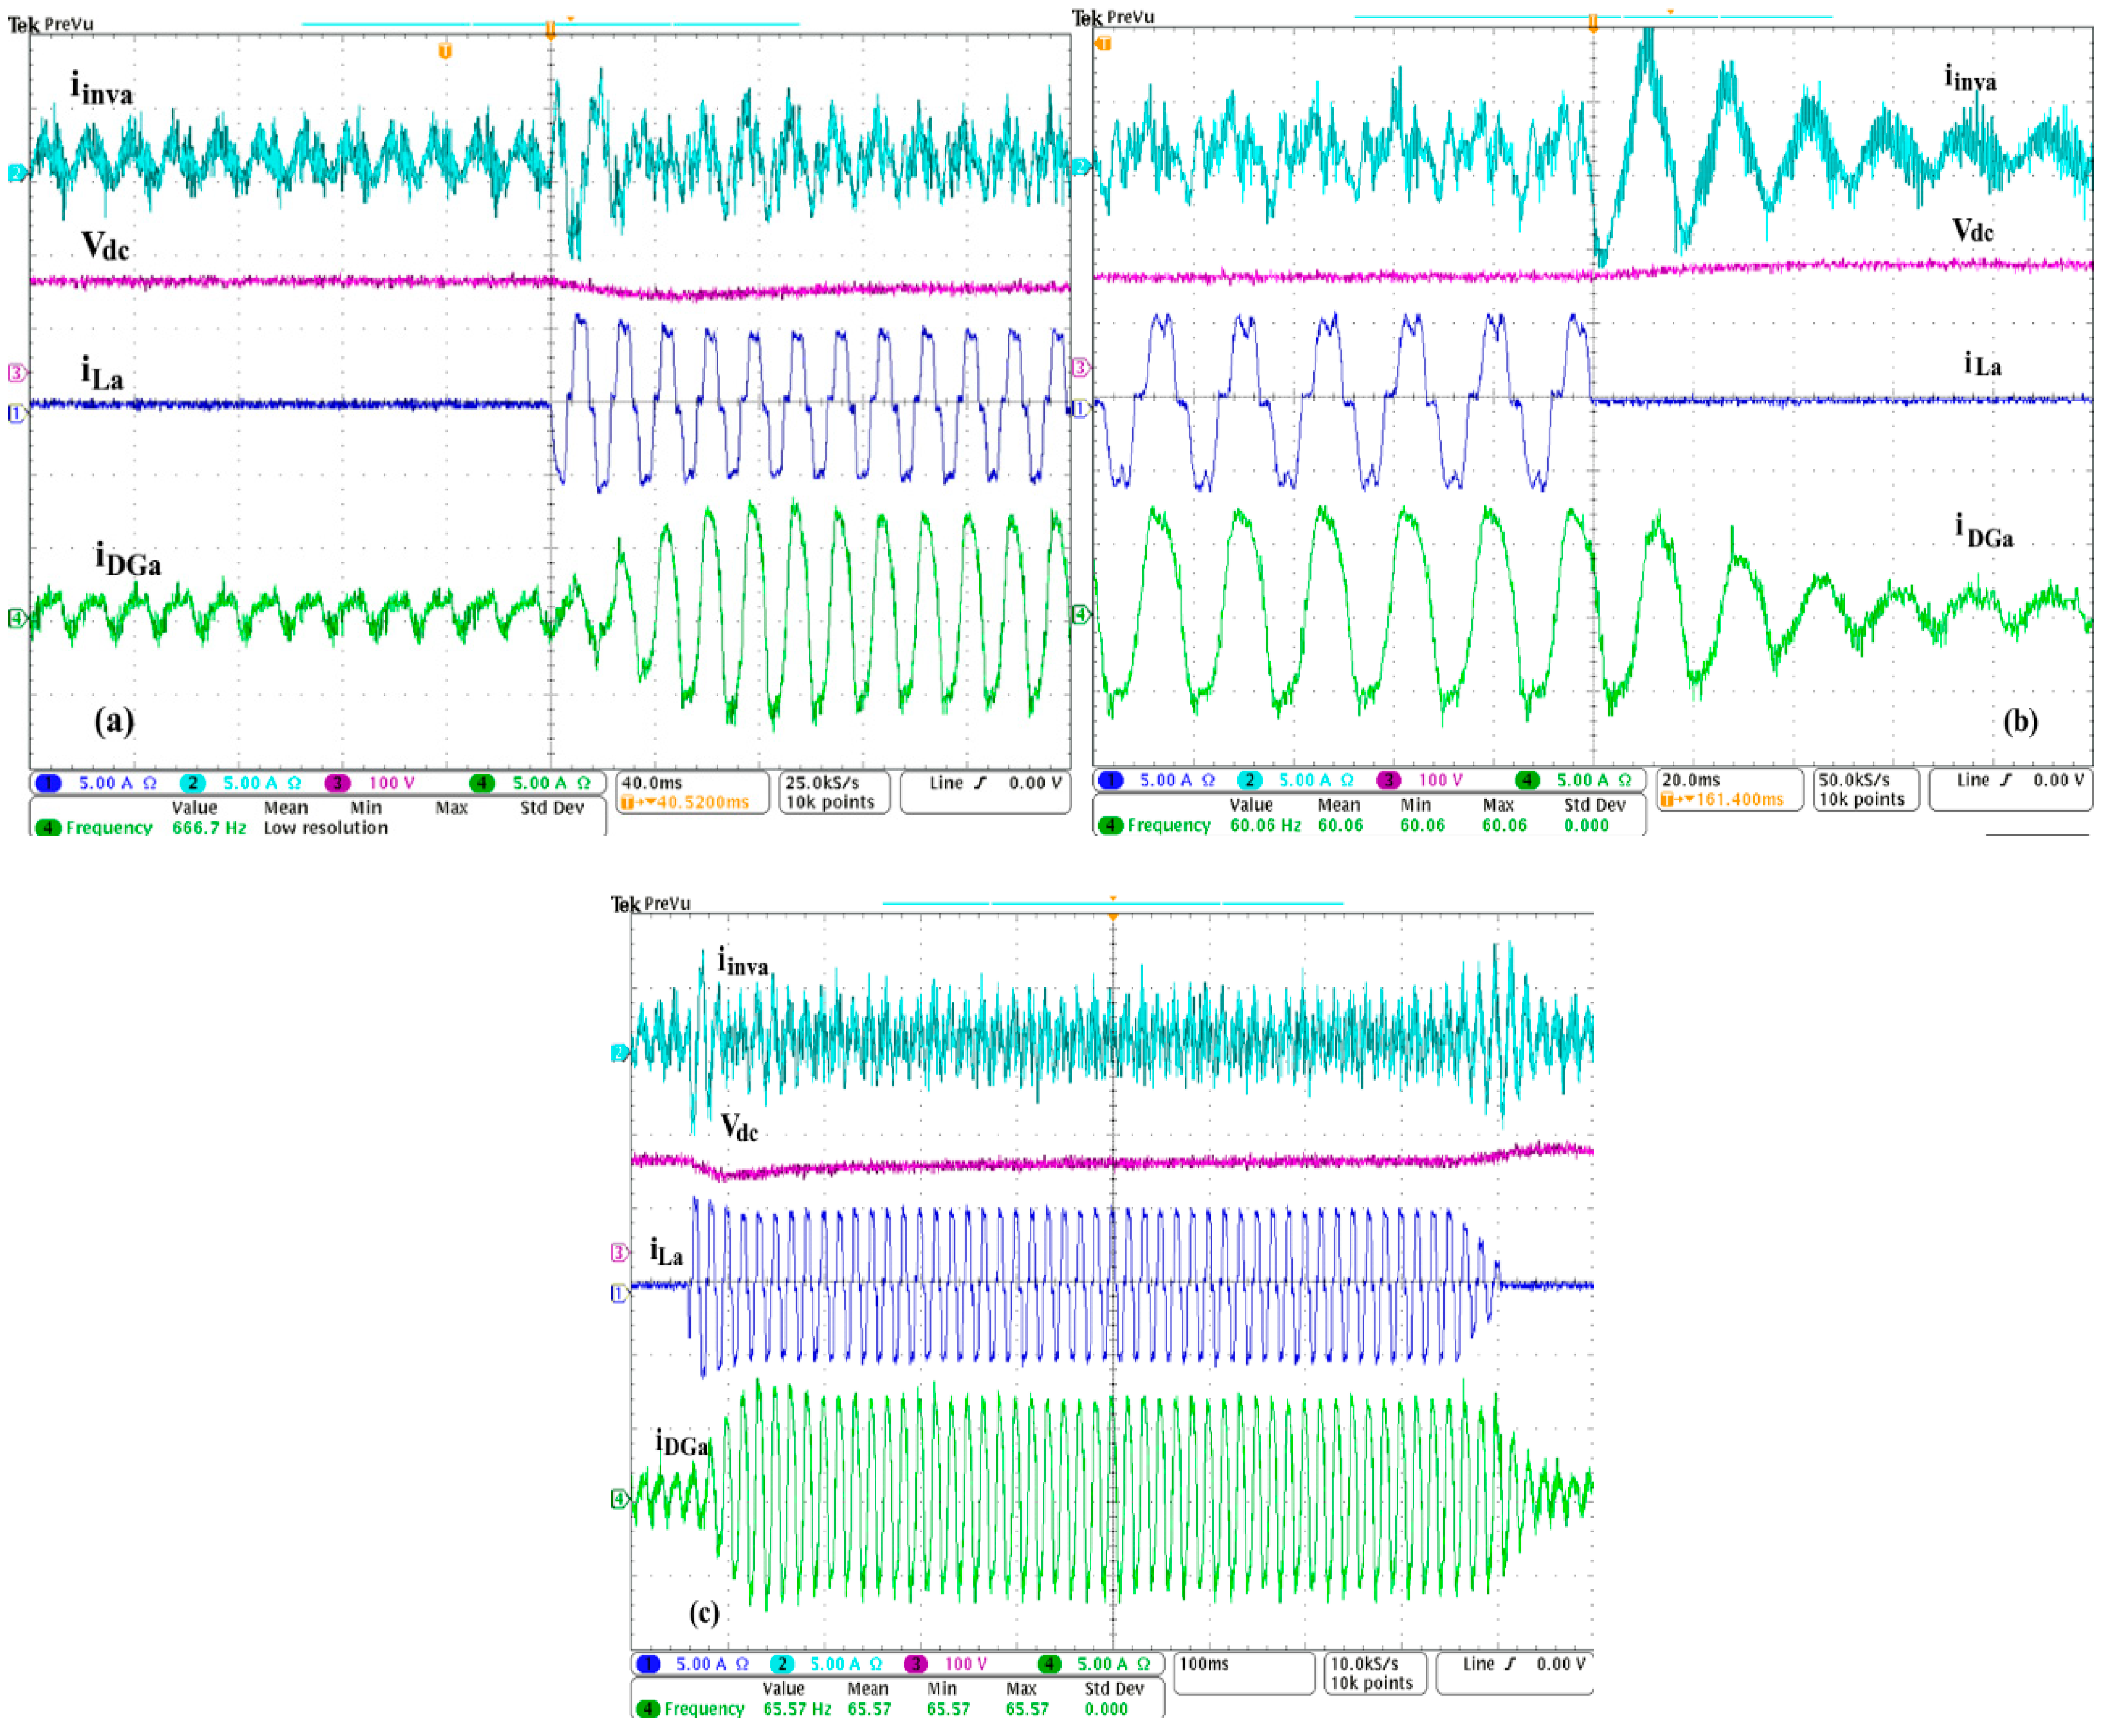Click channel 4 ground marker left of panel (b)

pyautogui.click(x=1080, y=614)
